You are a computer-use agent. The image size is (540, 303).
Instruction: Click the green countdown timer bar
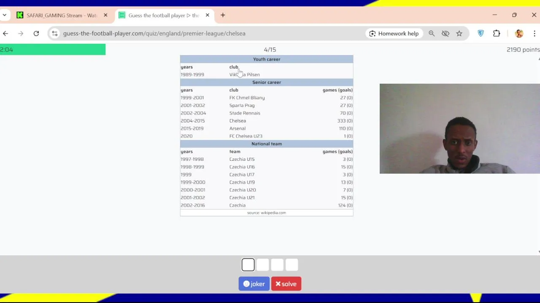[x=53, y=49]
